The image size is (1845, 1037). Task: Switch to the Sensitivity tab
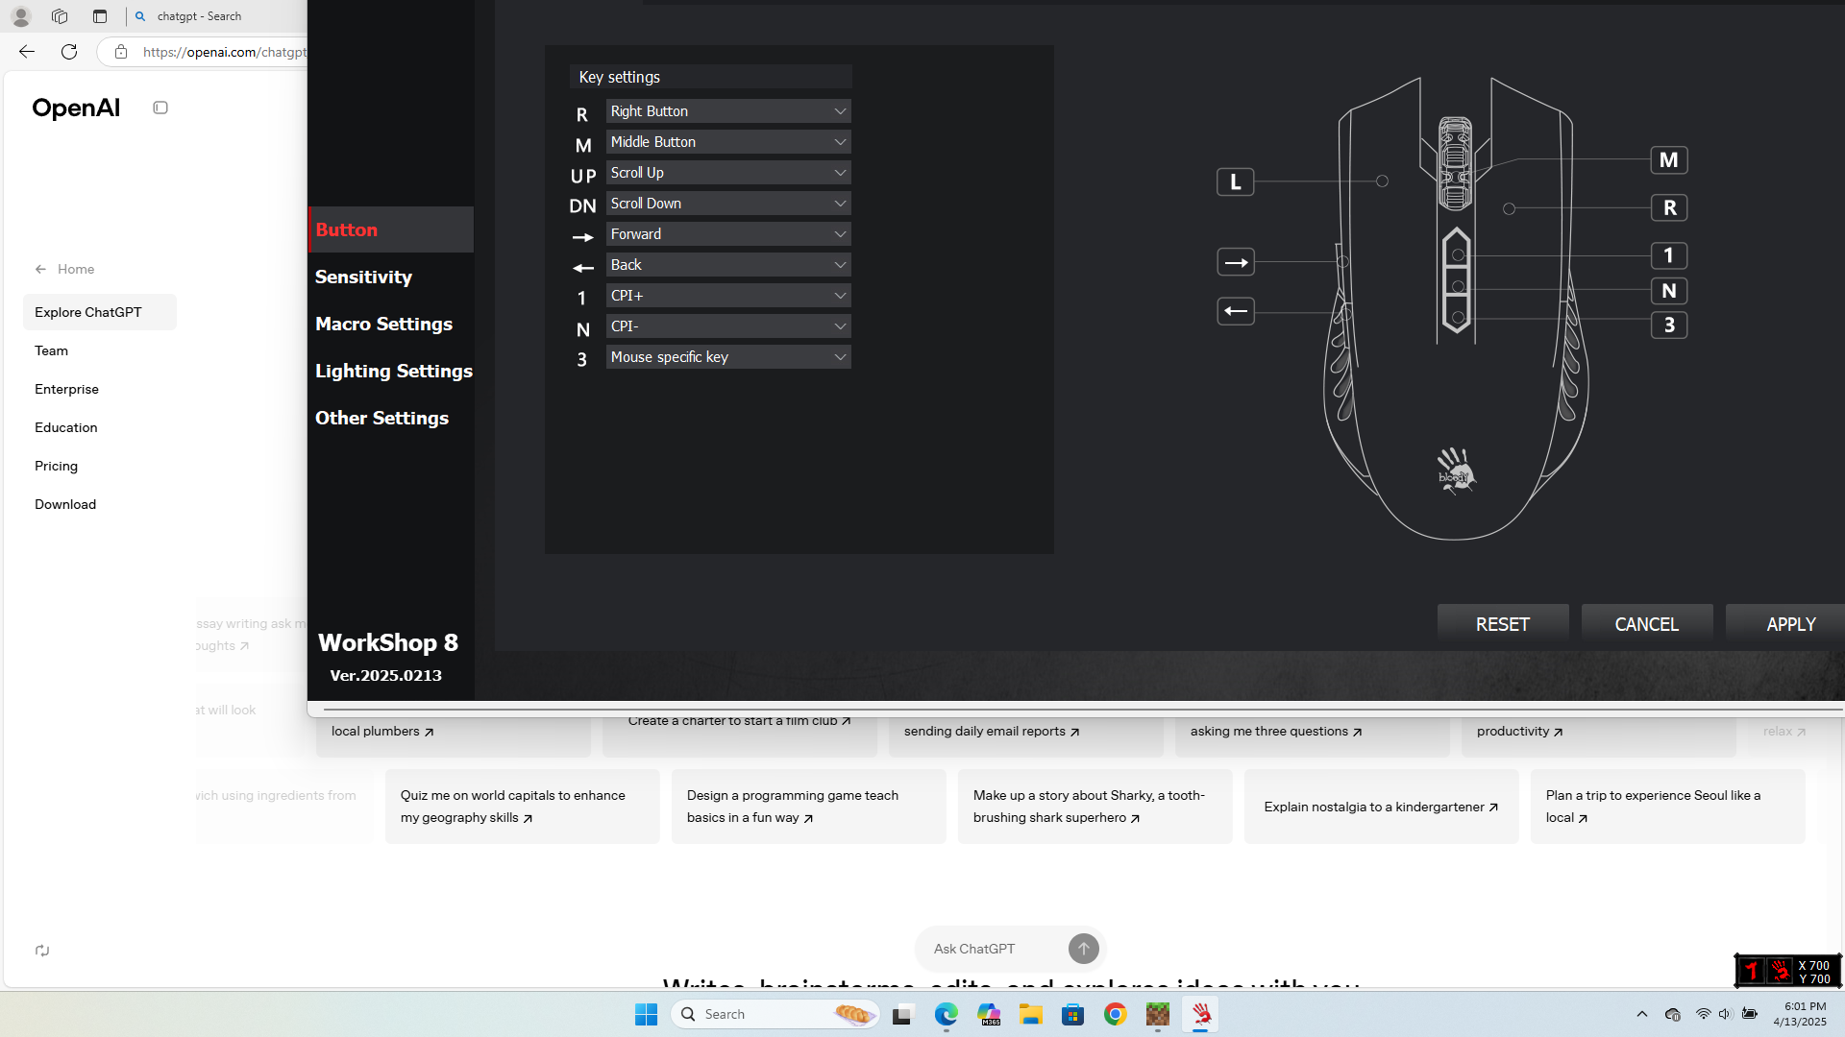[x=363, y=277]
